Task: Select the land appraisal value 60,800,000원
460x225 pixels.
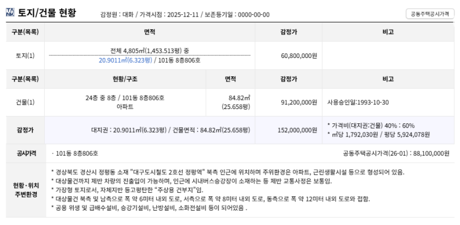Action: coord(299,55)
